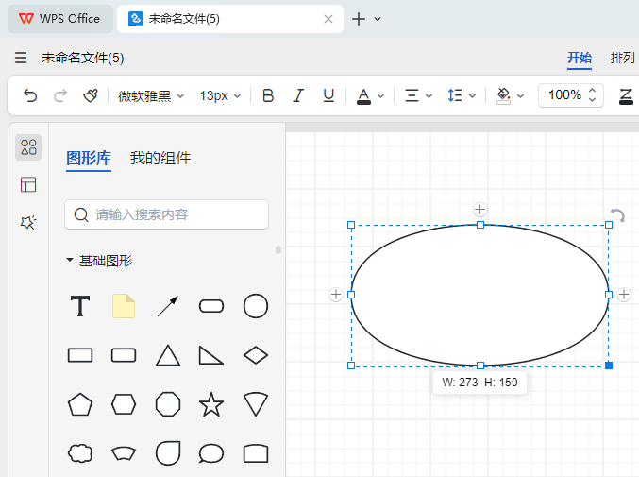The height and width of the screenshot is (477, 639).
Task: Click the shape panel scrollbar thumb
Action: (x=278, y=249)
